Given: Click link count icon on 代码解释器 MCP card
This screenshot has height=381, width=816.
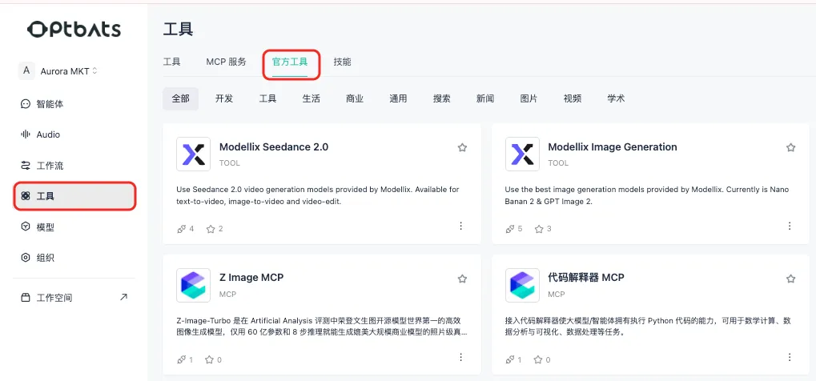Looking at the screenshot, I should [x=511, y=359].
